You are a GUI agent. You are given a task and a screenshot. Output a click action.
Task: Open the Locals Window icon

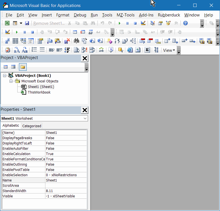(75, 32)
